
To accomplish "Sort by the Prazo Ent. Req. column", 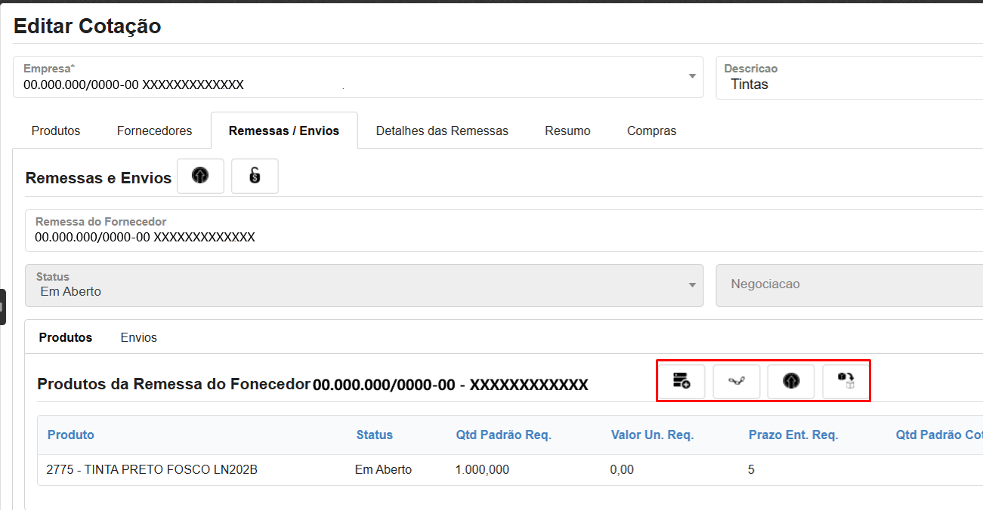I will 793,435.
